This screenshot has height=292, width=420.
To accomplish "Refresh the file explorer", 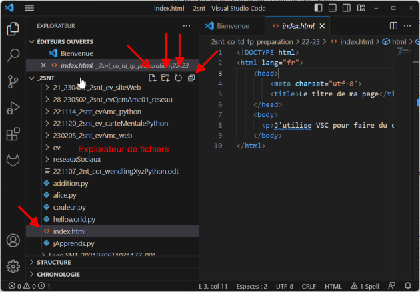I will (178, 78).
